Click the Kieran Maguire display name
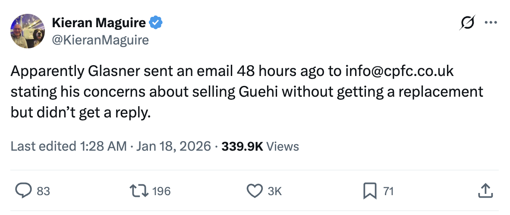The width and height of the screenshot is (510, 215). pyautogui.click(x=98, y=22)
